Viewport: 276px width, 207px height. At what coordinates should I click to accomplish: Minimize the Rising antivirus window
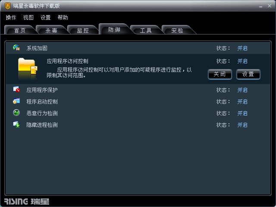click(x=260, y=6)
